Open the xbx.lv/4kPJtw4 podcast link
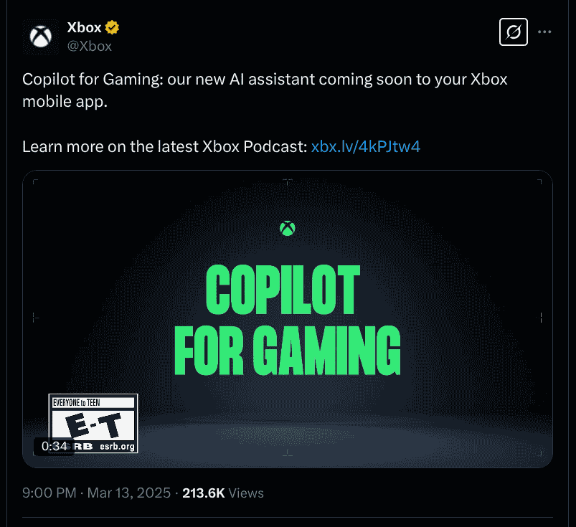The height and width of the screenshot is (527, 576). [x=366, y=146]
